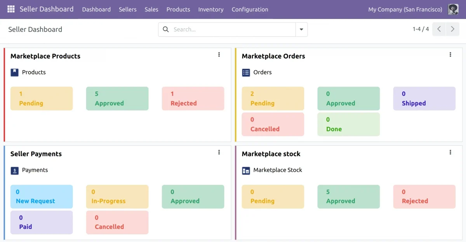Click the search magnifier icon
The width and height of the screenshot is (466, 242).
click(x=166, y=29)
